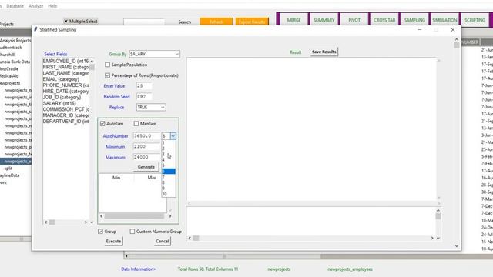The image size is (493, 277).
Task: Click the Random Seed input field
Action: 144,96
